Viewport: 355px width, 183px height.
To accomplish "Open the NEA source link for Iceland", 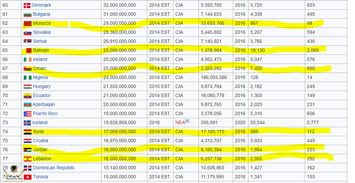I will pyautogui.click(x=180, y=123).
